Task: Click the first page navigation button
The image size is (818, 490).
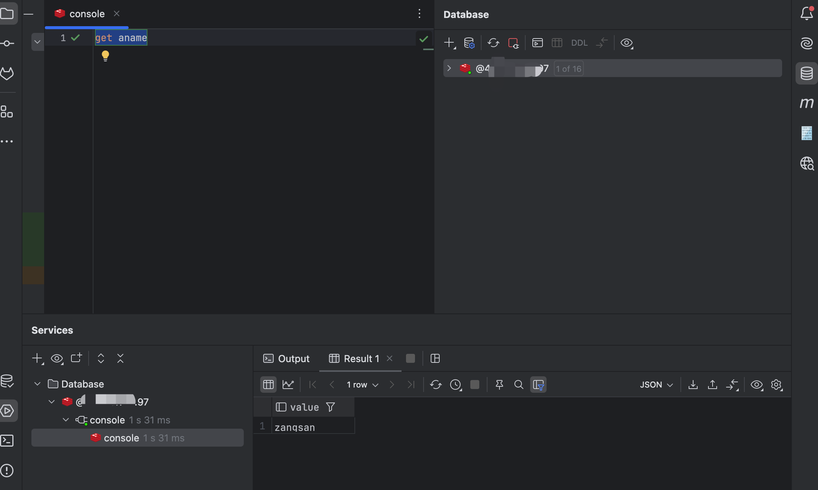Action: click(312, 385)
